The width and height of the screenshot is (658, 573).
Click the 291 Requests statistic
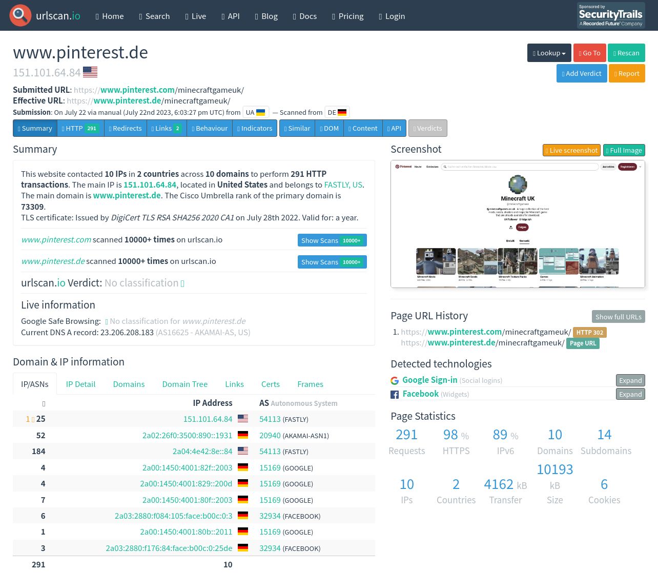(407, 442)
